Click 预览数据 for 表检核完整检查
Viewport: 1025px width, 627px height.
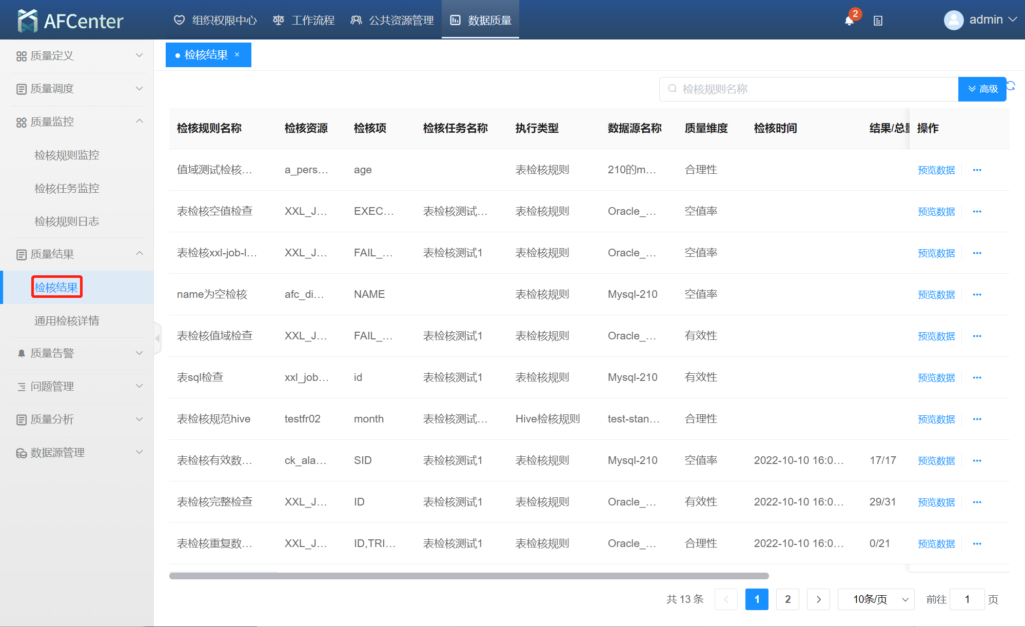(x=936, y=502)
